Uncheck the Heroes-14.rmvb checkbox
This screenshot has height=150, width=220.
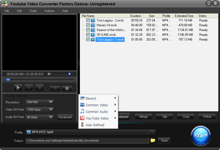[x=88, y=25]
